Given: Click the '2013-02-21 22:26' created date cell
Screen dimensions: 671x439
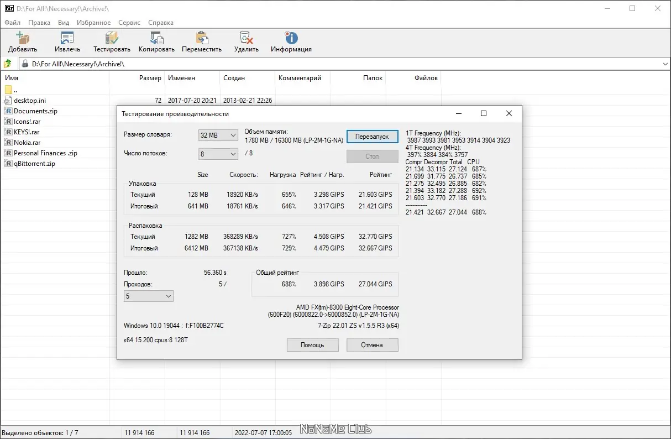Looking at the screenshot, I should [248, 101].
